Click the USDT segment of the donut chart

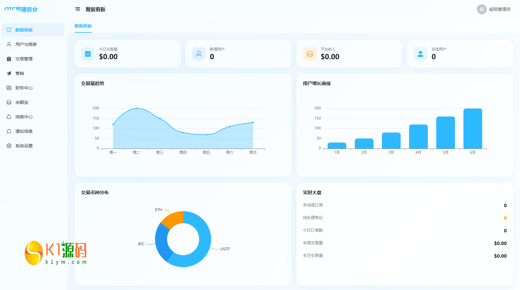pyautogui.click(x=204, y=243)
